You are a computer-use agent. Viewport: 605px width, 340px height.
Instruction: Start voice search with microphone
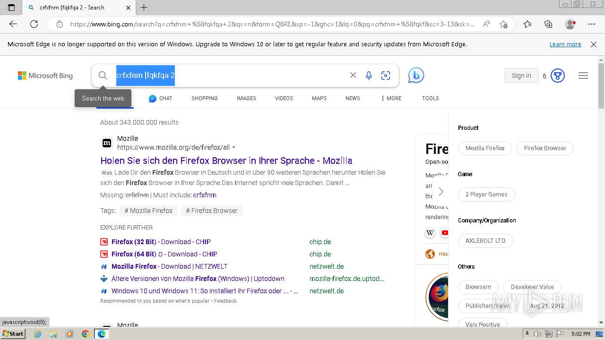[369, 76]
